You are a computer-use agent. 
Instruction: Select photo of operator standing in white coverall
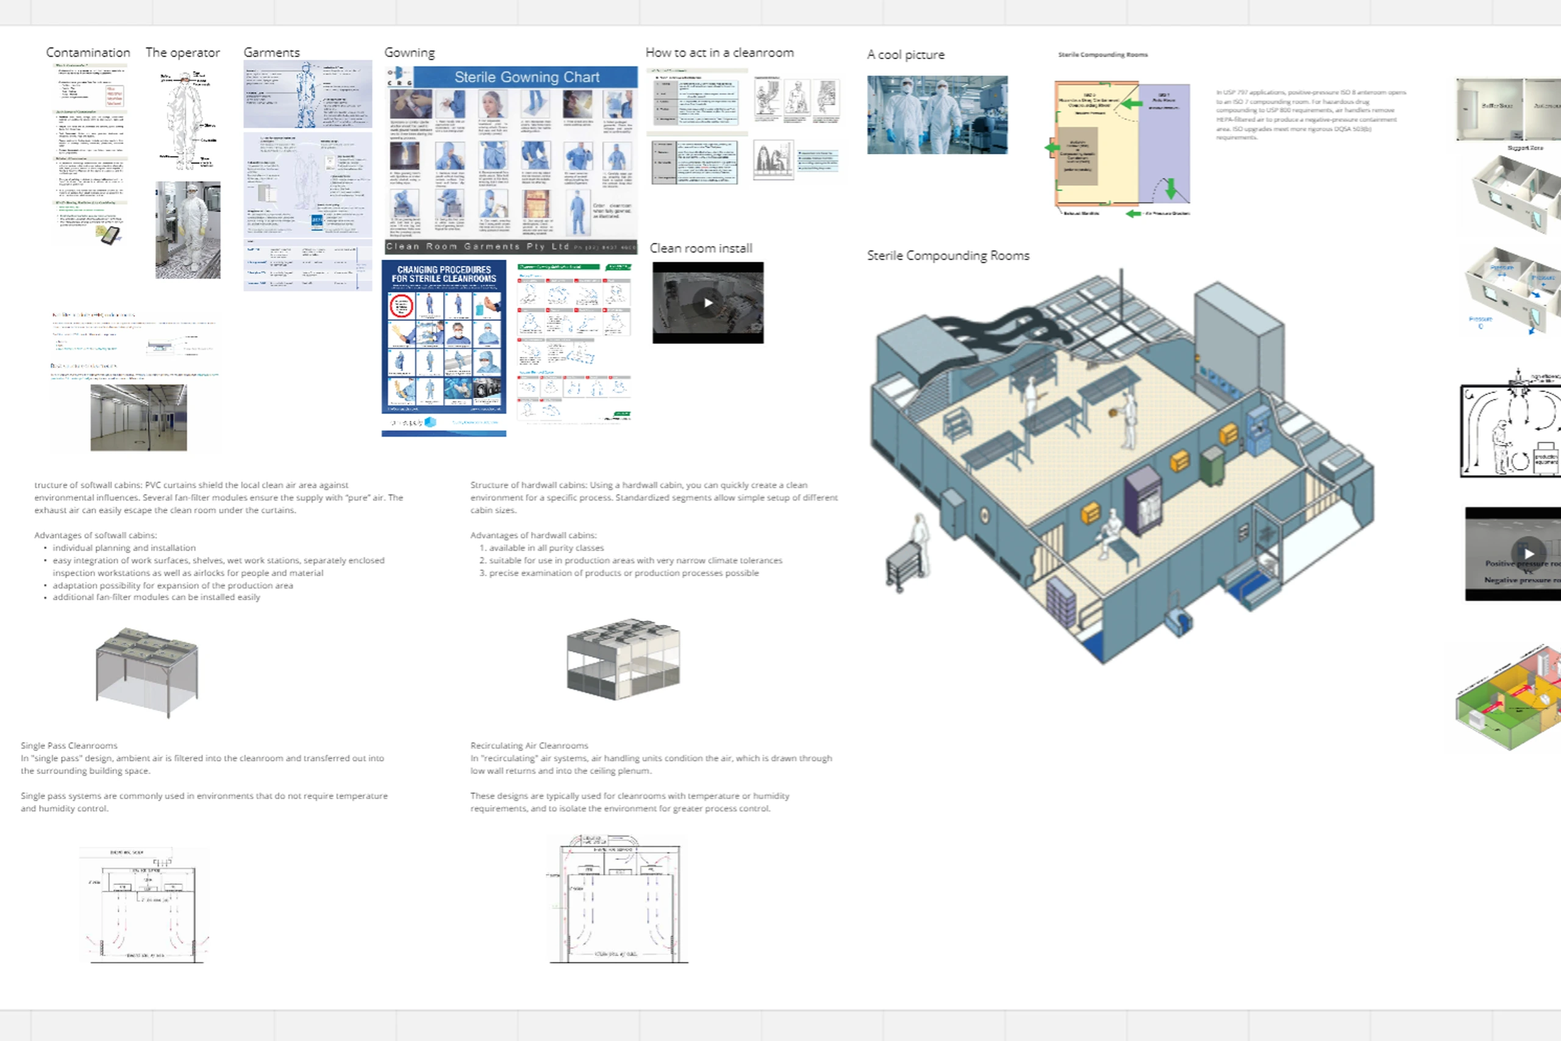[188, 230]
